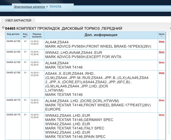Click text MARK ADVICS PV565H,EXCEPT FOR WVTA

point(83,57)
